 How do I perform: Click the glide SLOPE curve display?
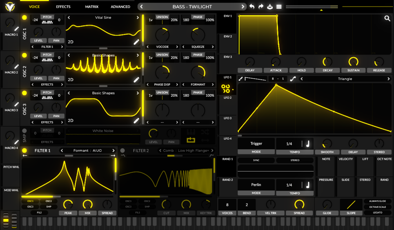(351, 205)
